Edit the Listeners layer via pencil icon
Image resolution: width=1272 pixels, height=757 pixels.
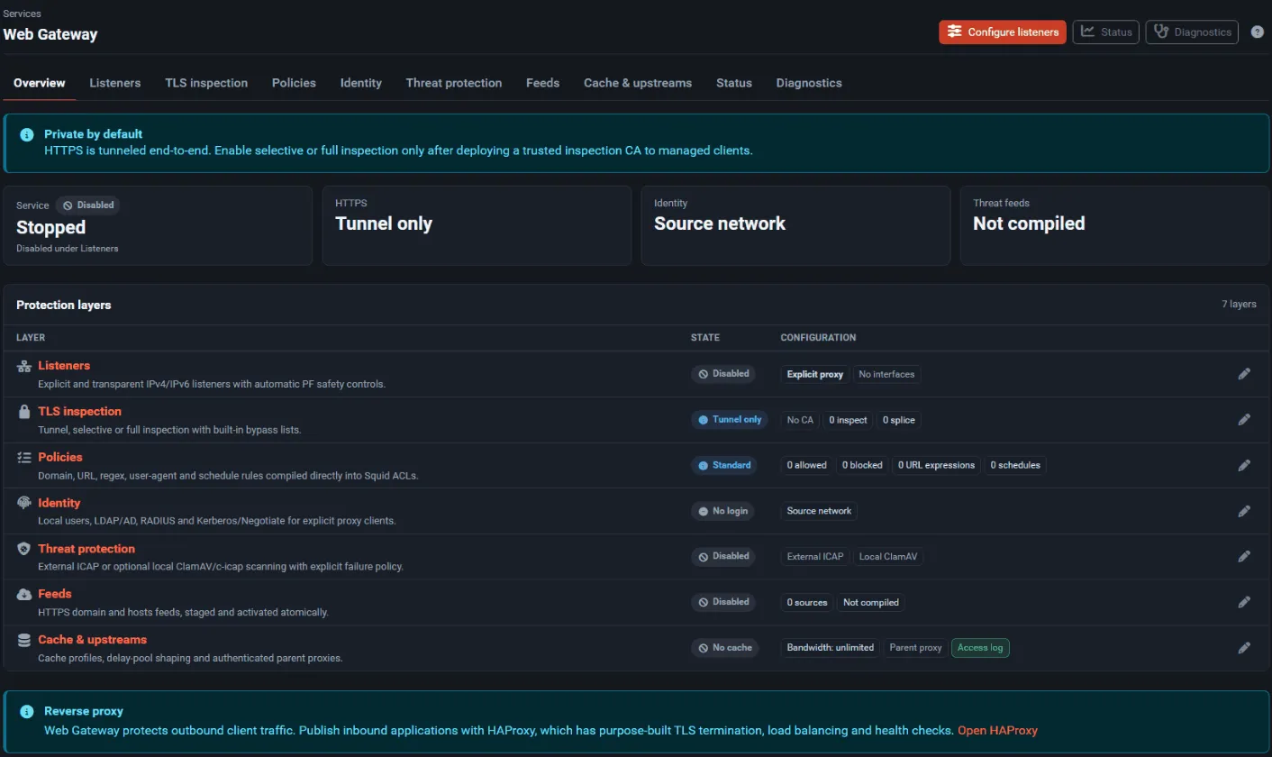point(1244,374)
